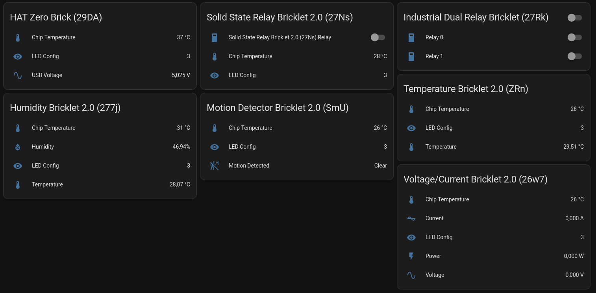Click the Motion Detected walking icon
The height and width of the screenshot is (293, 596).
[x=215, y=166]
